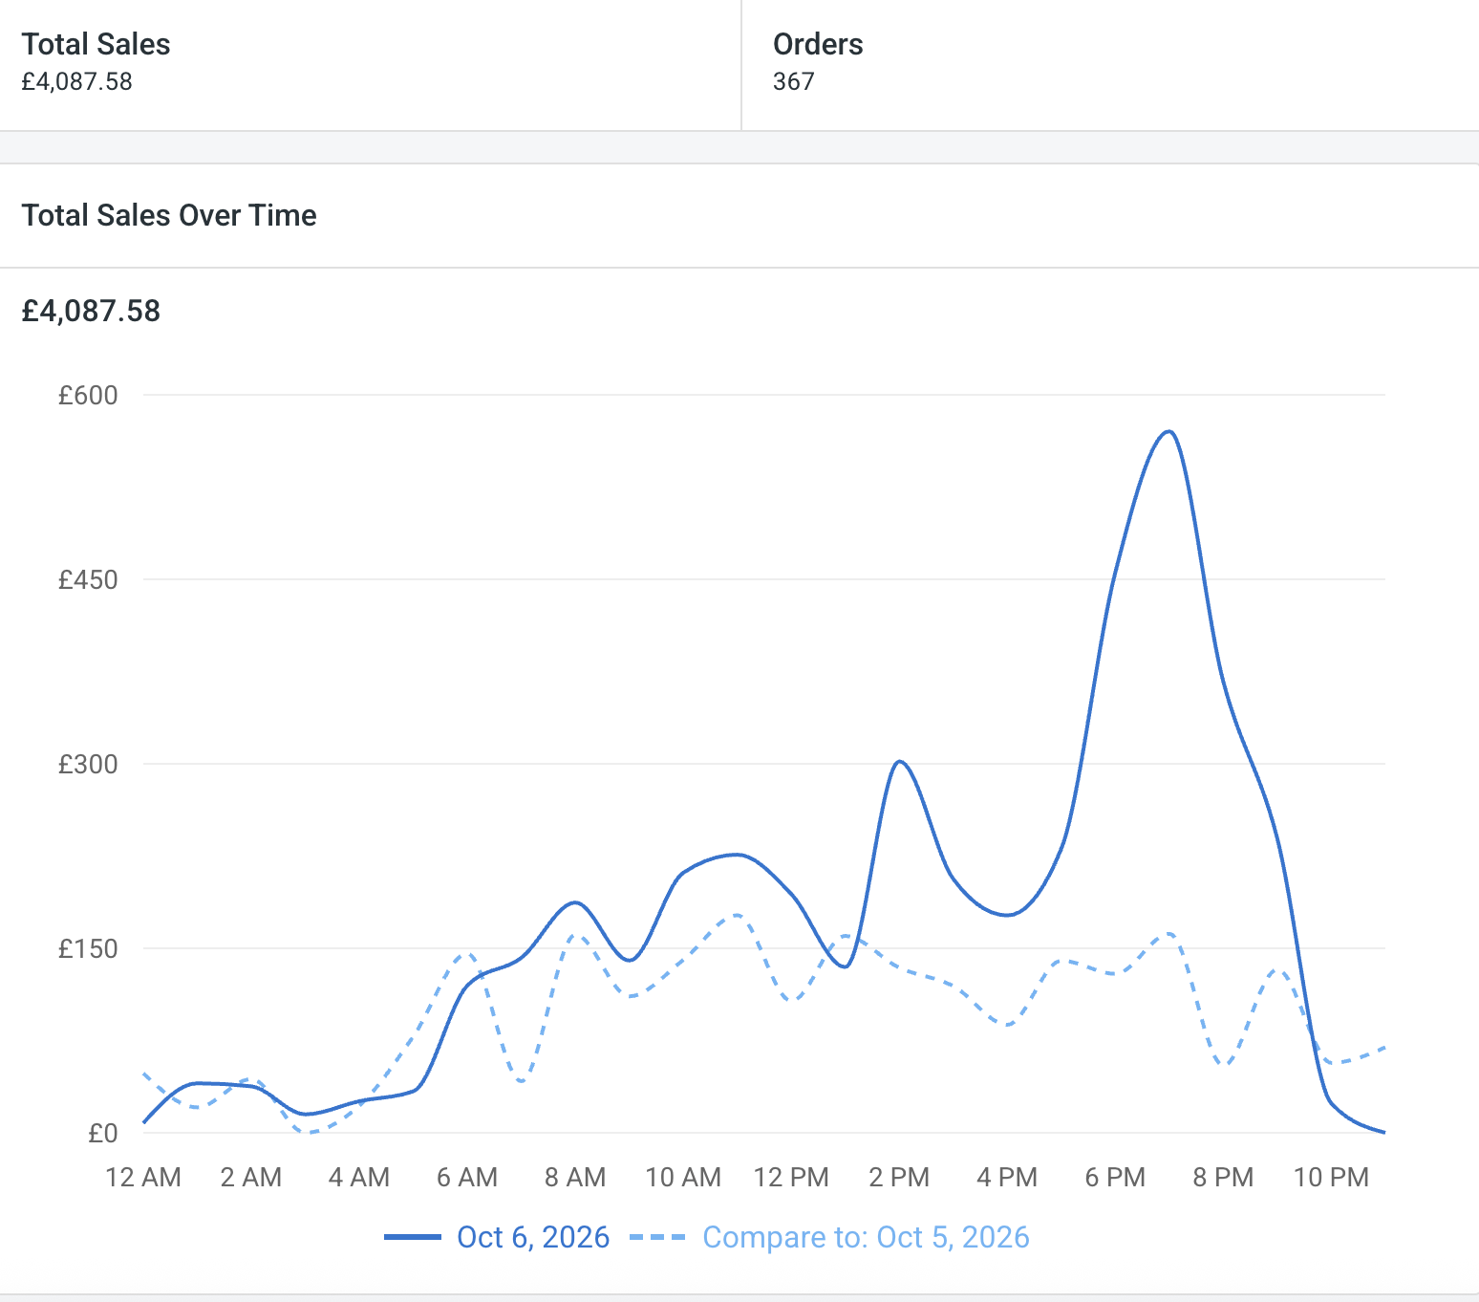1479x1302 pixels.
Task: Click the 6 AM x-axis label
Action: click(467, 1177)
